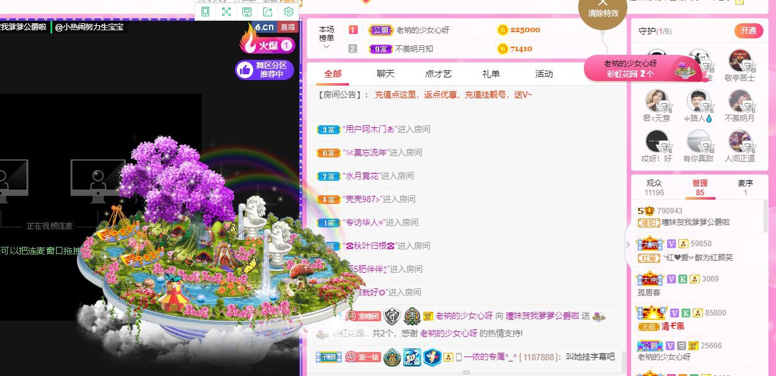
Task: Click the 子爵 badge in last chat message
Action: point(329,356)
